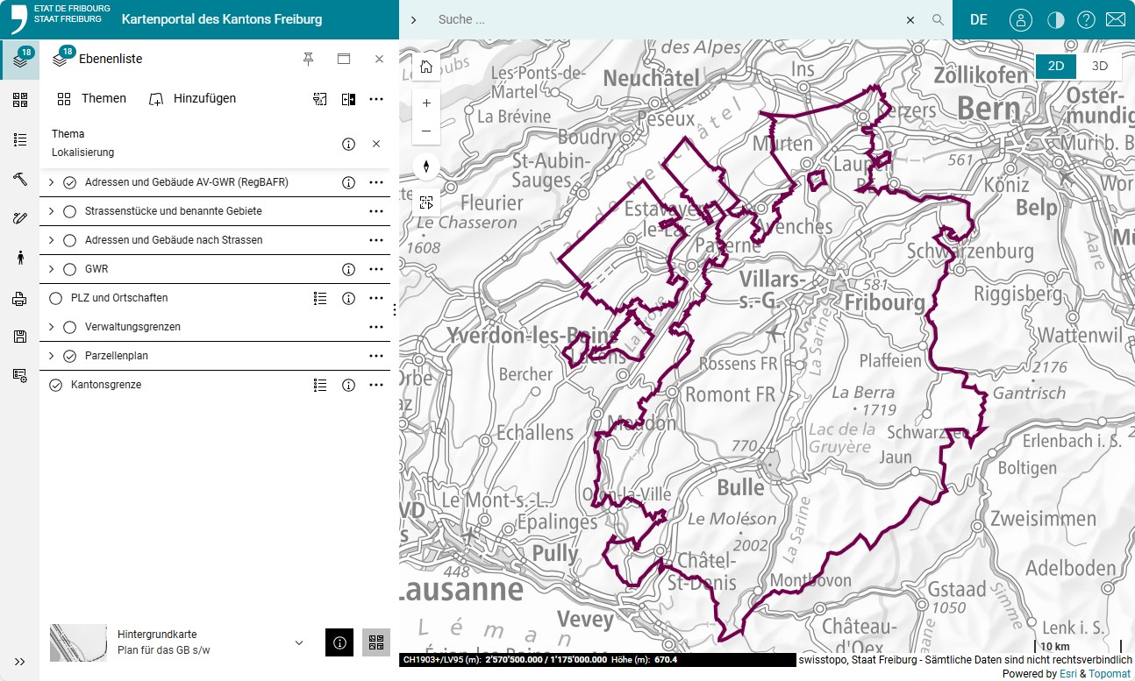Click Hinzufügen to add layers

pyautogui.click(x=193, y=98)
